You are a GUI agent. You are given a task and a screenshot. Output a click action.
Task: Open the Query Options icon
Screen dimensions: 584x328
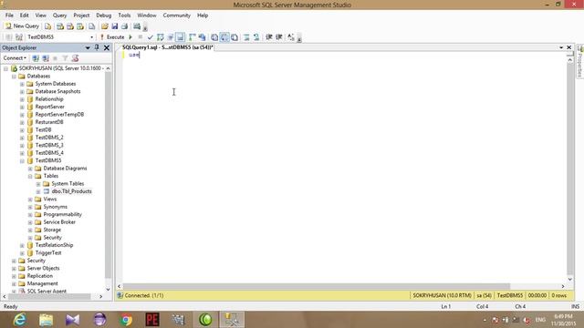pyautogui.click(x=171, y=37)
